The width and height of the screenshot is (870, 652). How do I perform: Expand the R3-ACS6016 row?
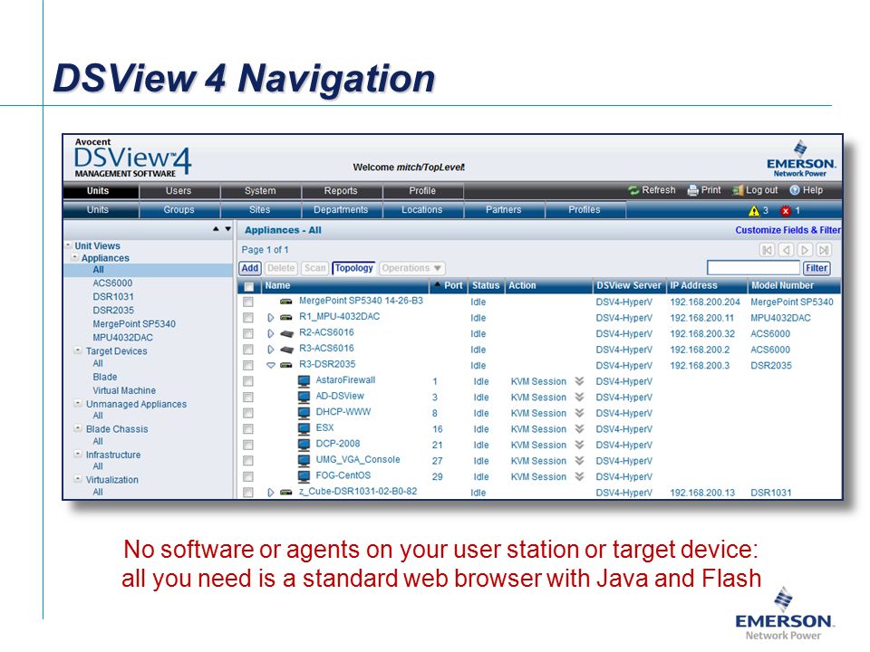pyautogui.click(x=271, y=350)
